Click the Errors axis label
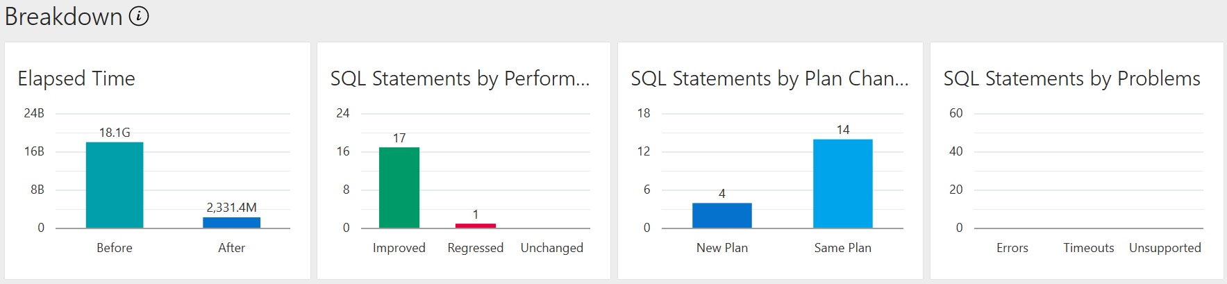 [x=1012, y=248]
